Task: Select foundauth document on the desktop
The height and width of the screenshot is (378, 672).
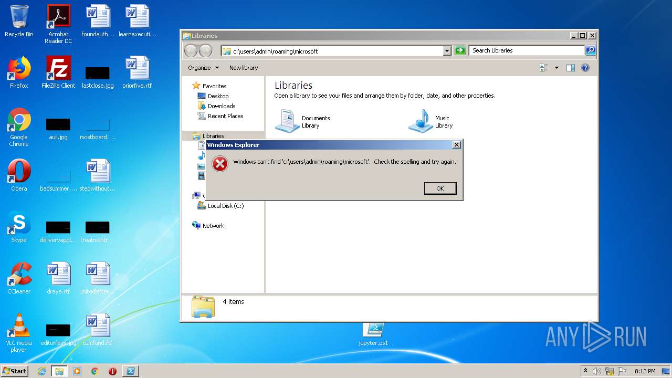Action: point(98,21)
